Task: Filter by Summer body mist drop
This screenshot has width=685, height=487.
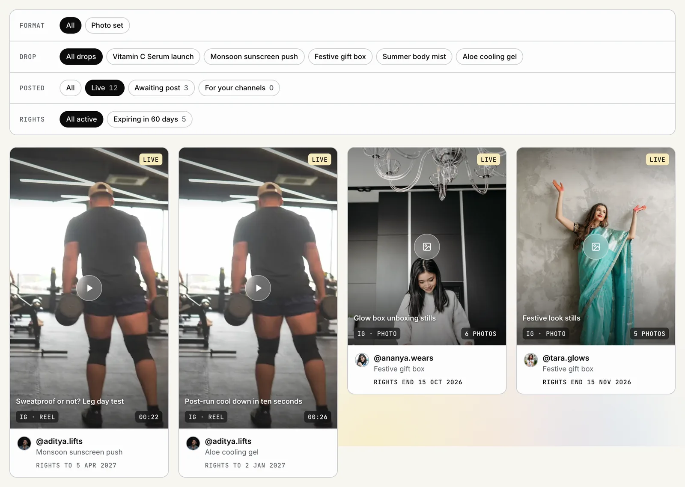Action: click(414, 56)
